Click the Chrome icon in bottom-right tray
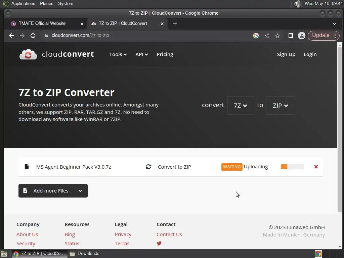This screenshot has height=258, width=344. point(318,254)
